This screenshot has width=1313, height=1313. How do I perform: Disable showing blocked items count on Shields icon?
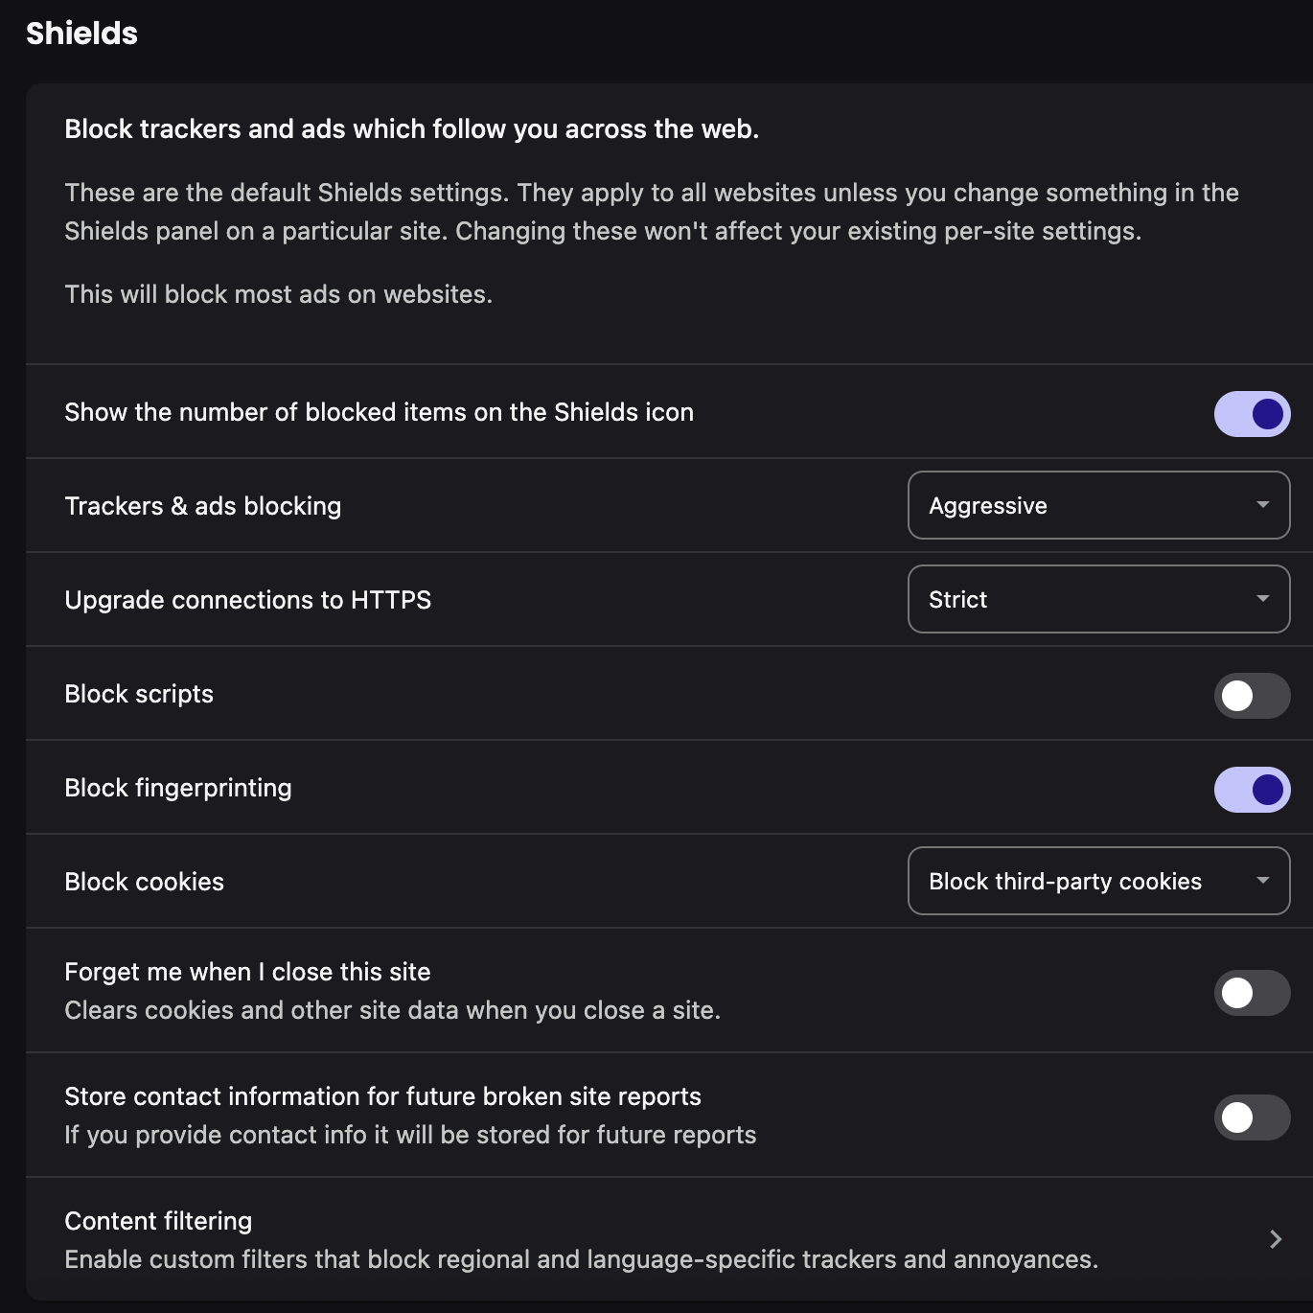(x=1252, y=414)
